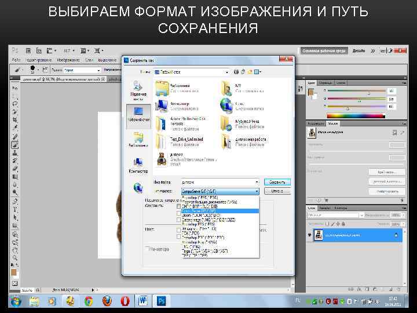This screenshot has width=417, height=313.
Task: Hide the layer using its eye icon
Action: 309,235
